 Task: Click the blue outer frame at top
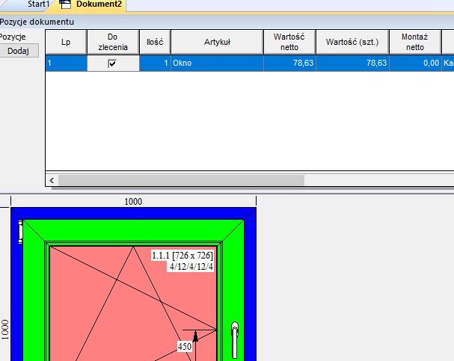coord(133,214)
